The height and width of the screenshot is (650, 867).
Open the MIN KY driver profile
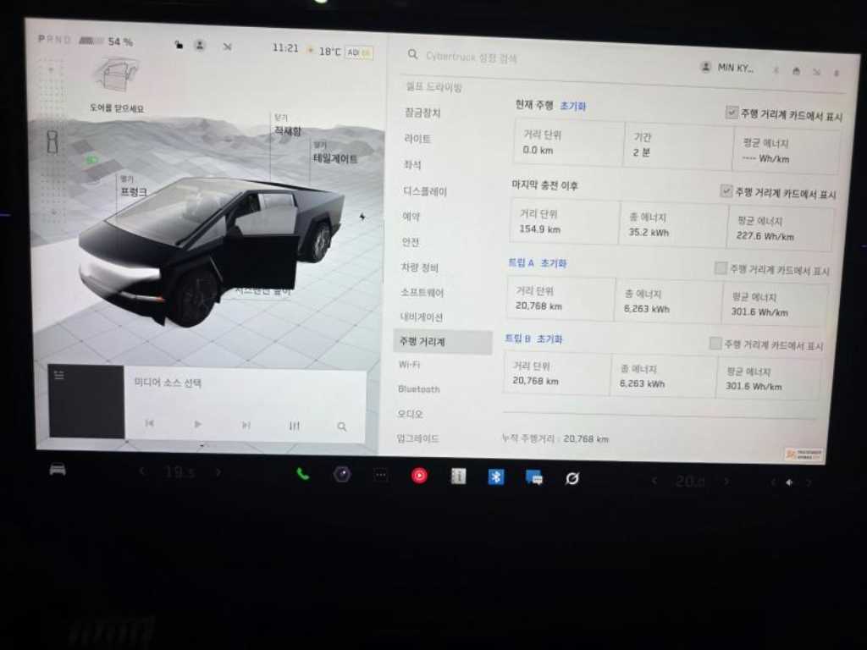pyautogui.click(x=730, y=68)
